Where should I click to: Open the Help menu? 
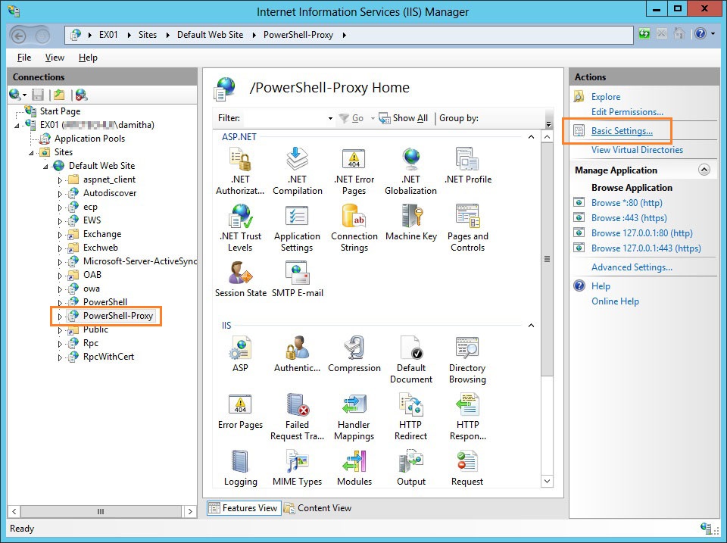click(x=88, y=58)
